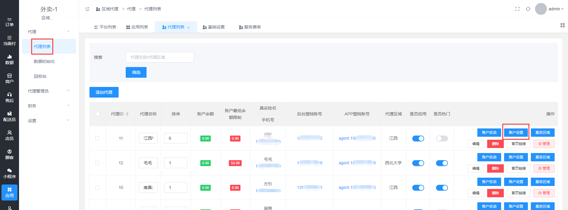Image resolution: width=568 pixels, height=210 pixels.
Task: Switch to the 服务费率 tab
Action: tap(250, 27)
